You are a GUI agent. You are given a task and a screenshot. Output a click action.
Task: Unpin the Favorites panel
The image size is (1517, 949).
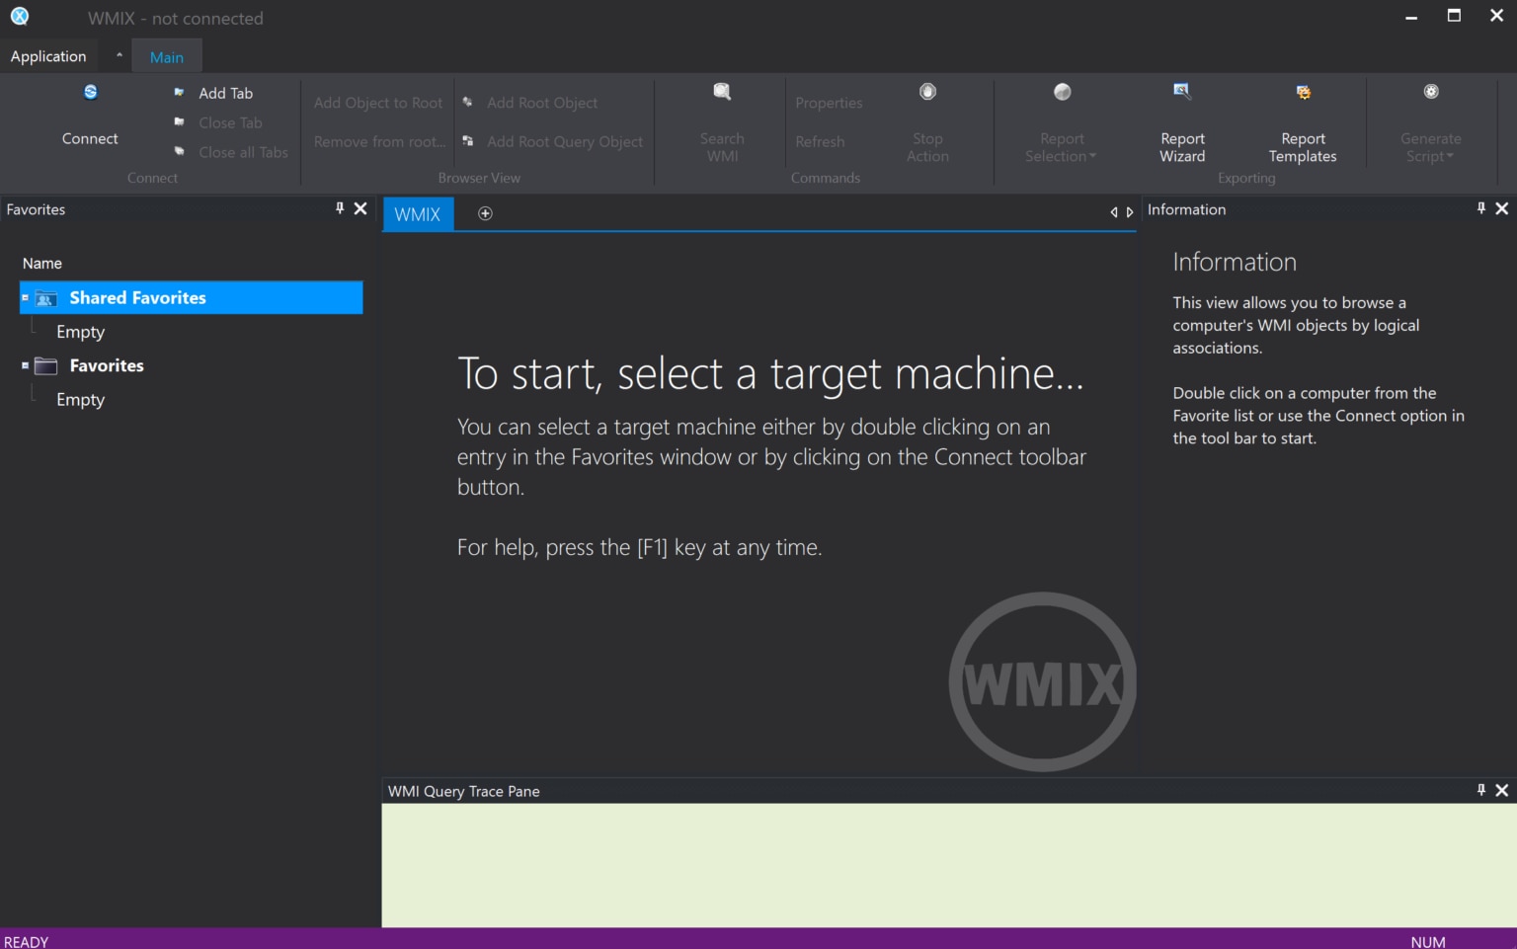pyautogui.click(x=339, y=208)
